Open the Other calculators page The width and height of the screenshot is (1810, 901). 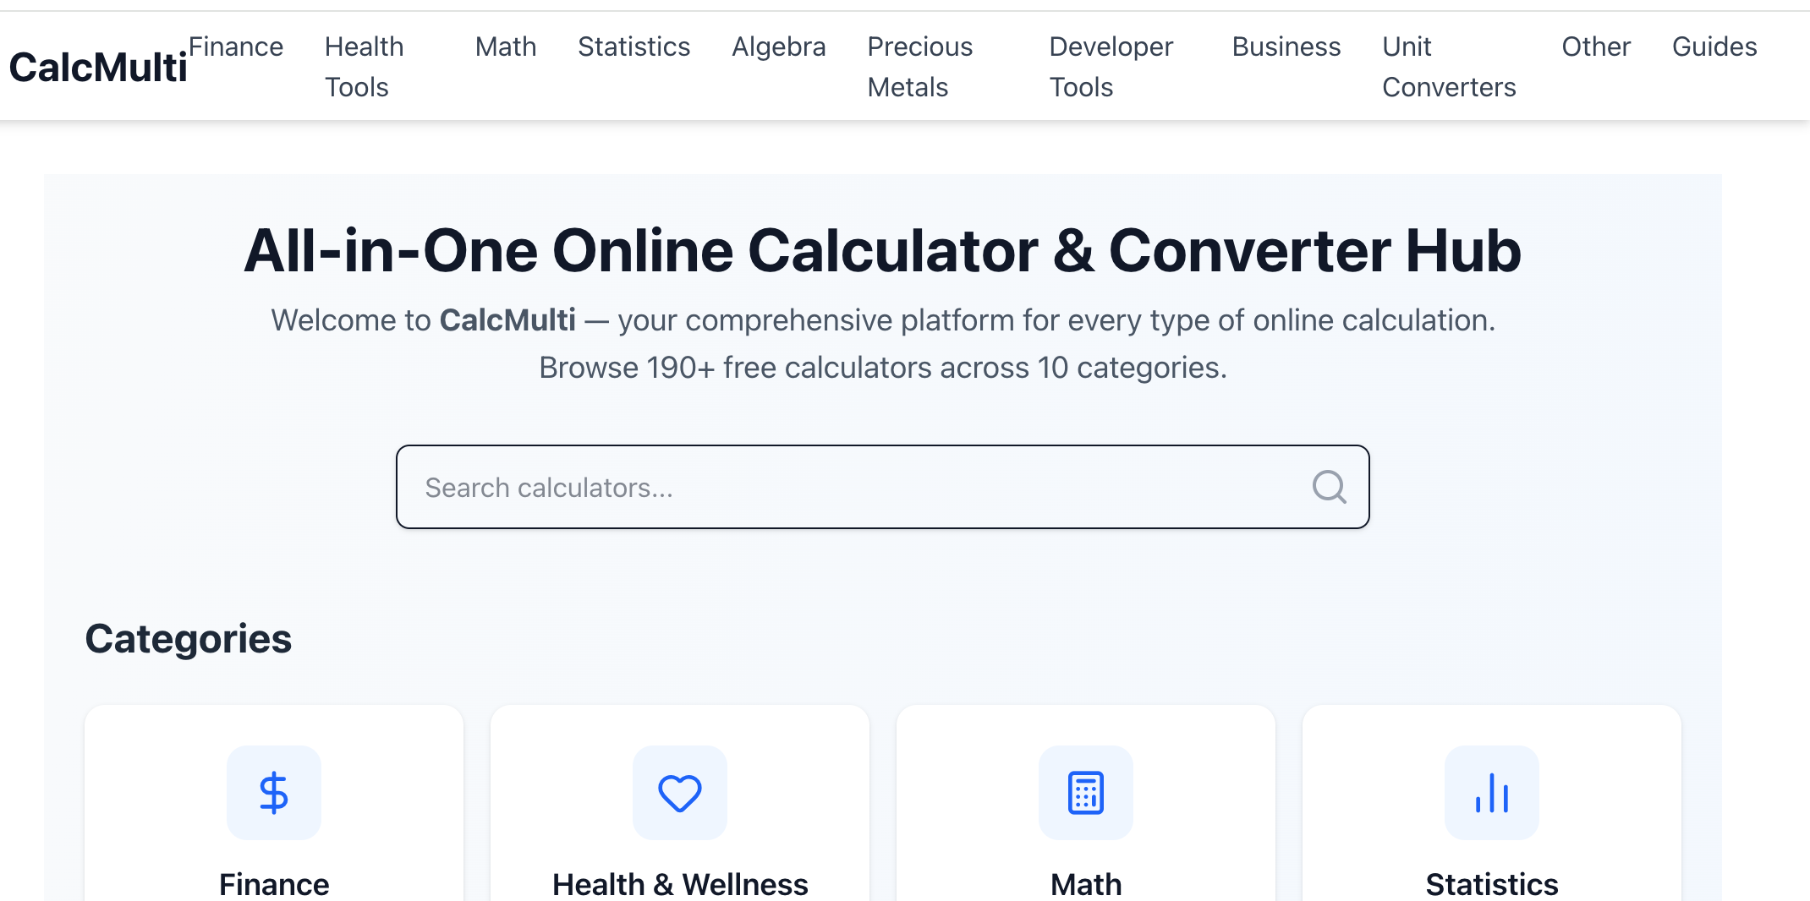pyautogui.click(x=1596, y=46)
